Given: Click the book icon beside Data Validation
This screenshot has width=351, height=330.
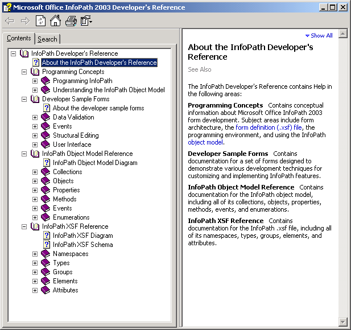Looking at the screenshot, I should click(46, 117).
